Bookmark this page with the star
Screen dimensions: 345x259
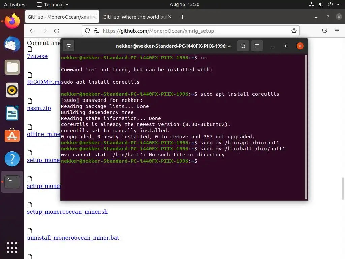[294, 31]
